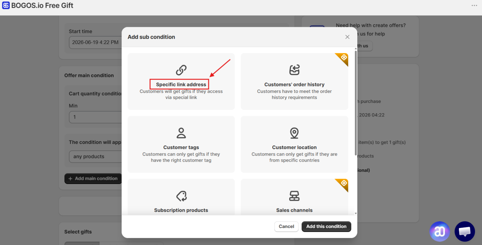The image size is (482, 245).
Task: Click the Add sub condition heading
Action: [151, 37]
